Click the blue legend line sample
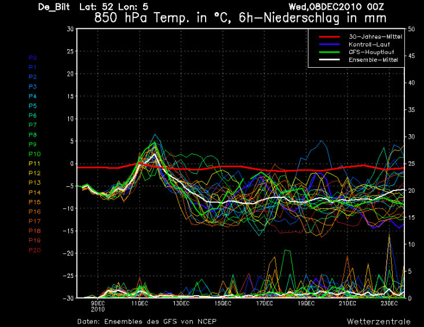Screen dimensions: 424x327 [329, 45]
